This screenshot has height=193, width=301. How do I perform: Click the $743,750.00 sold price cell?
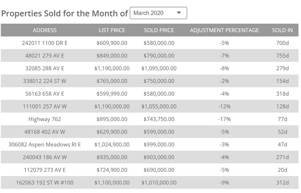(159, 119)
